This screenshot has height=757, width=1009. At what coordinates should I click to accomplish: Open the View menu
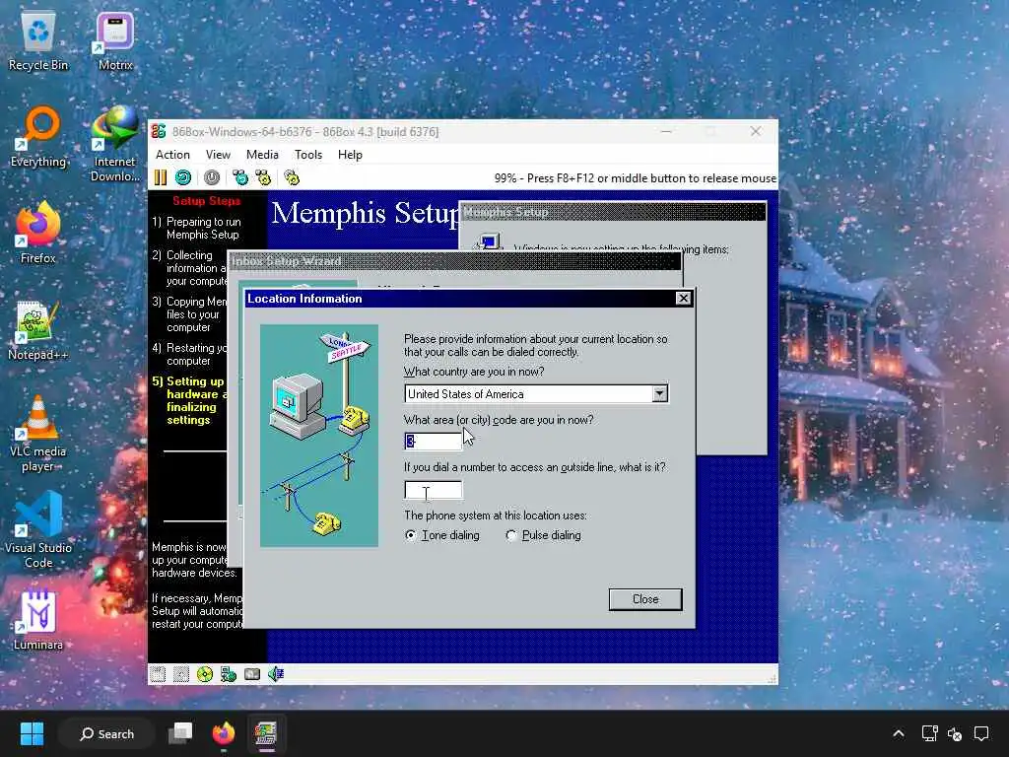click(x=218, y=155)
